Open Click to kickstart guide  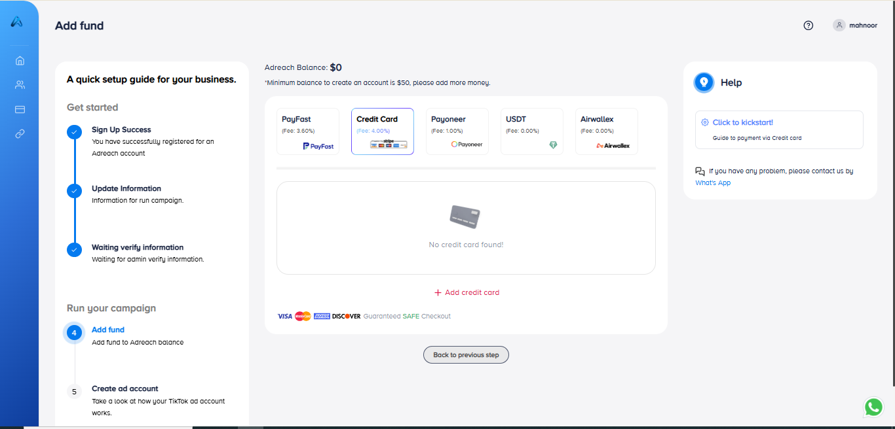[x=742, y=122]
